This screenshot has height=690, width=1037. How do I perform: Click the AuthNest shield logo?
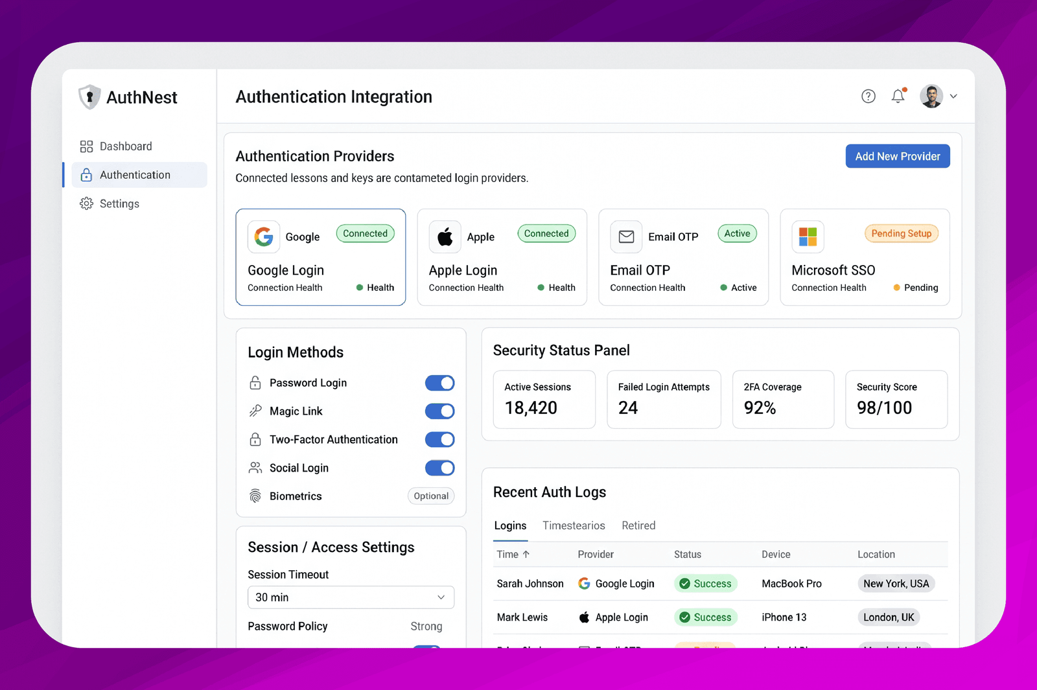(x=89, y=97)
